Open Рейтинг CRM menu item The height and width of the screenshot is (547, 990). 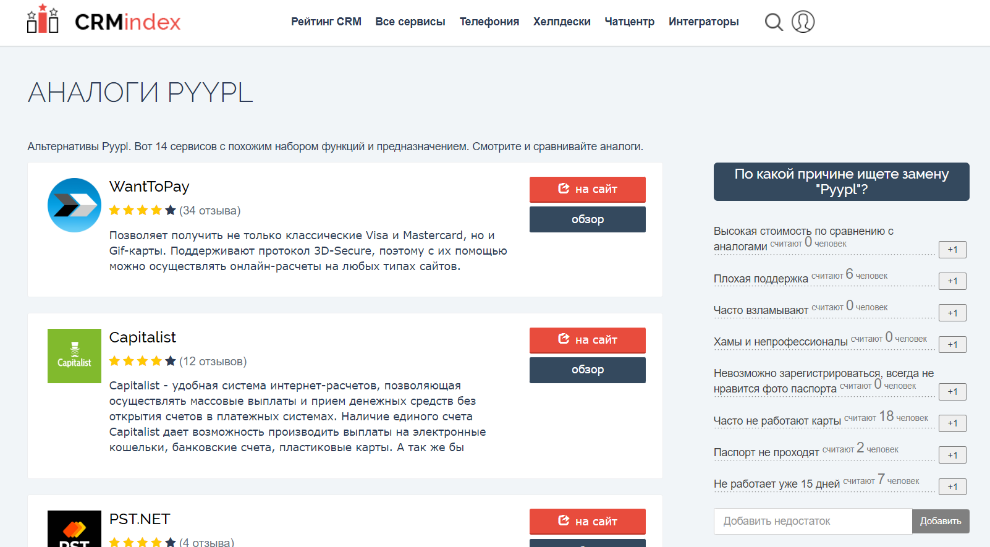326,22
